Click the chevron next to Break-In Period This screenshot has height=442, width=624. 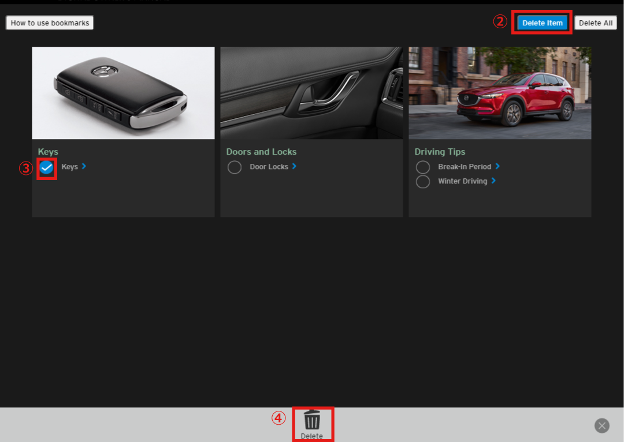(497, 166)
